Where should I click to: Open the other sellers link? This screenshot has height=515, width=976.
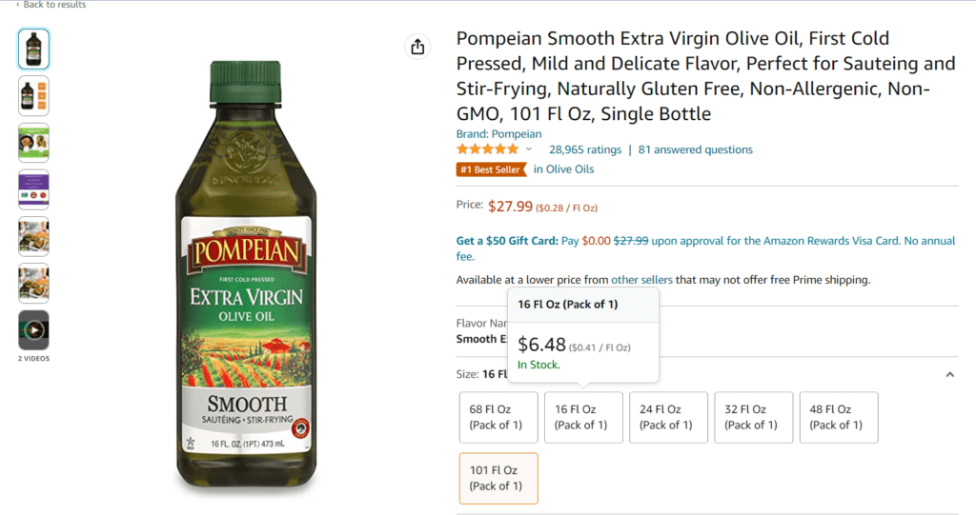641,280
